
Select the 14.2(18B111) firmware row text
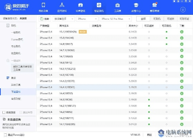pos(67,118)
